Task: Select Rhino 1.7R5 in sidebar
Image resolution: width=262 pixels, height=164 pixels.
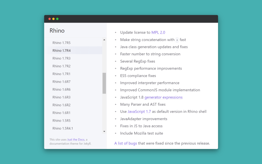Action: pyautogui.click(x=61, y=43)
